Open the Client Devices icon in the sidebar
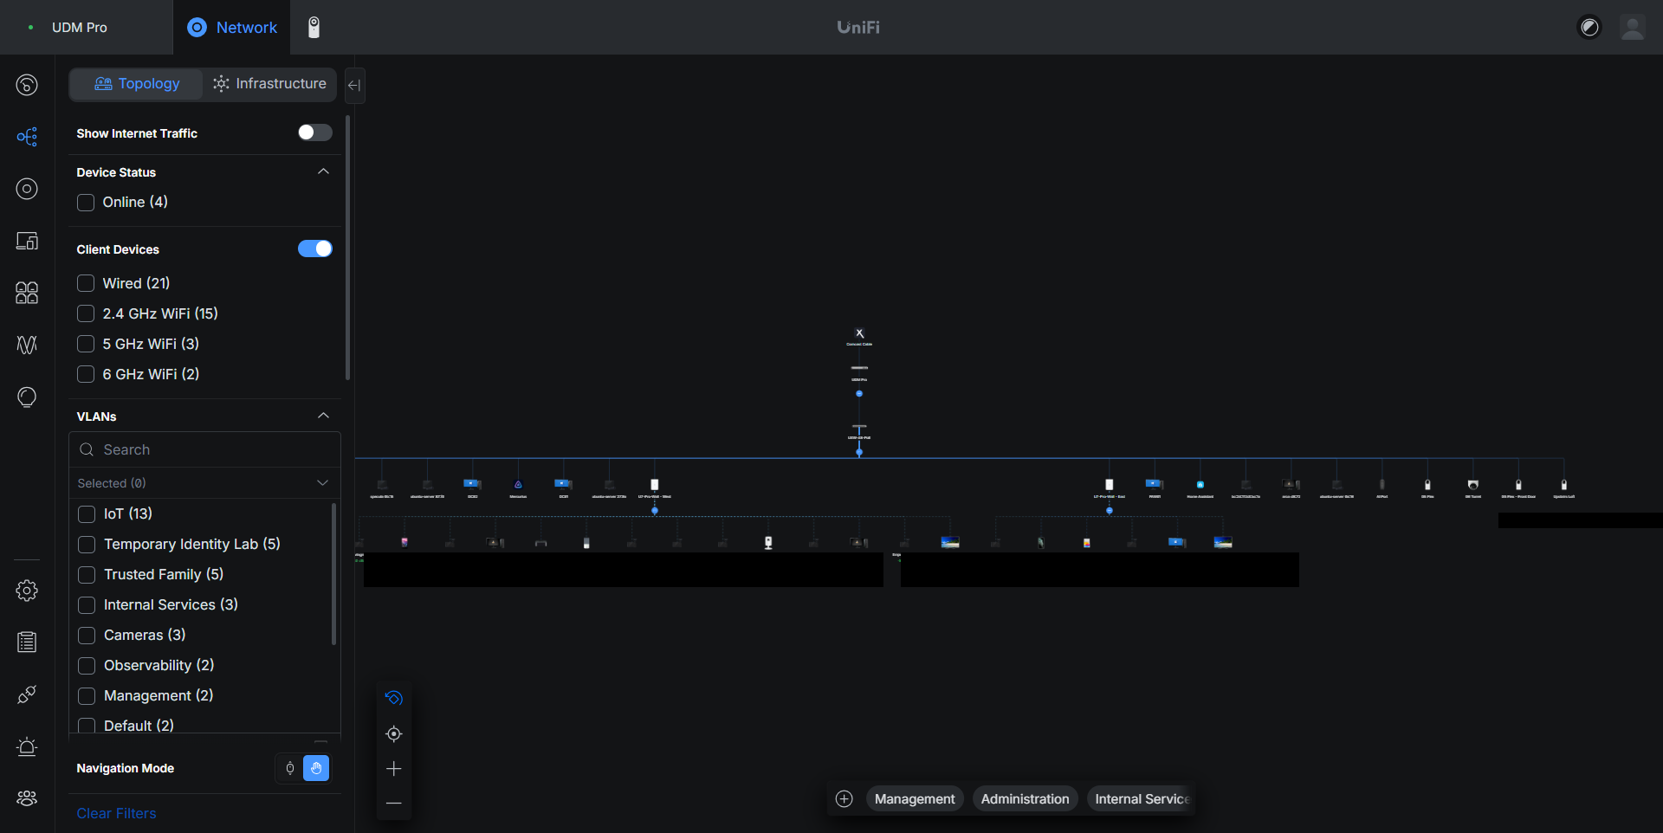 point(27,241)
